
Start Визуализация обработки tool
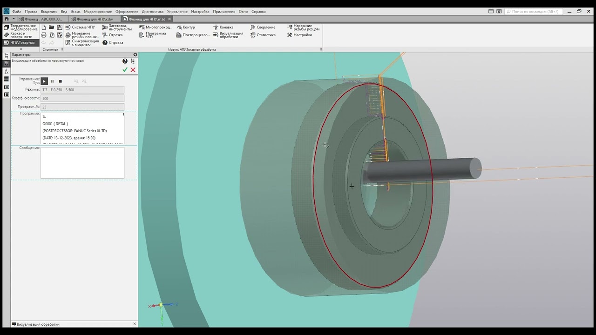tap(228, 35)
